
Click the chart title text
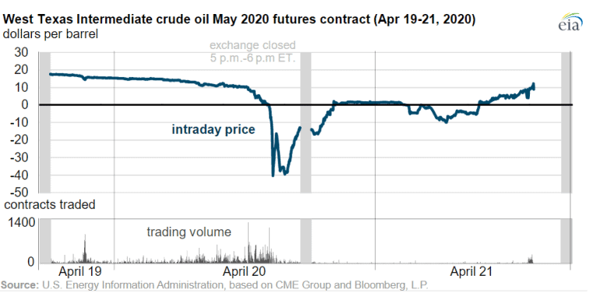pos(239,19)
